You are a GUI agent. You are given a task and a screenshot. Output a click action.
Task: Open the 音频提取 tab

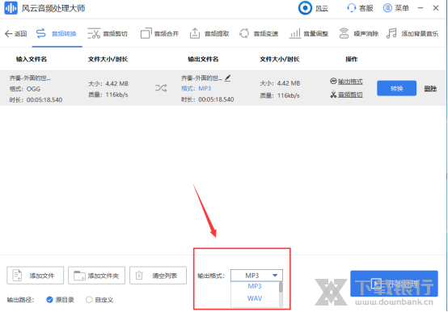coord(209,34)
